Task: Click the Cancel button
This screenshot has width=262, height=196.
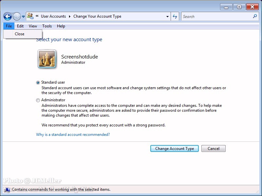Action: pyautogui.click(x=214, y=149)
